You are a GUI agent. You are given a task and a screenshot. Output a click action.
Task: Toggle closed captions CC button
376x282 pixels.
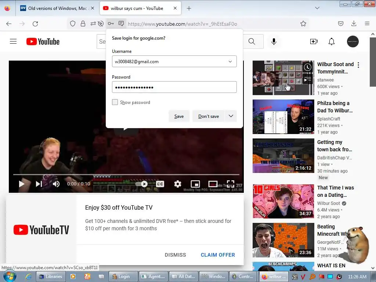click(160, 184)
